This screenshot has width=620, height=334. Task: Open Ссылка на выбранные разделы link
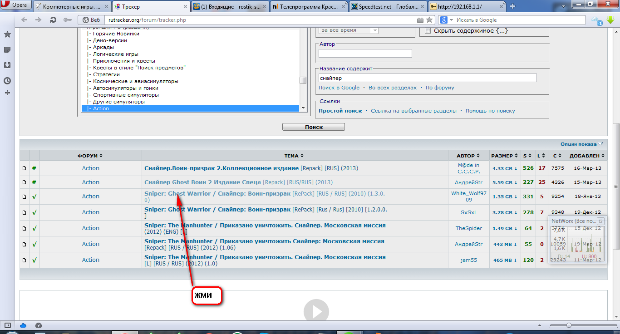pos(413,111)
